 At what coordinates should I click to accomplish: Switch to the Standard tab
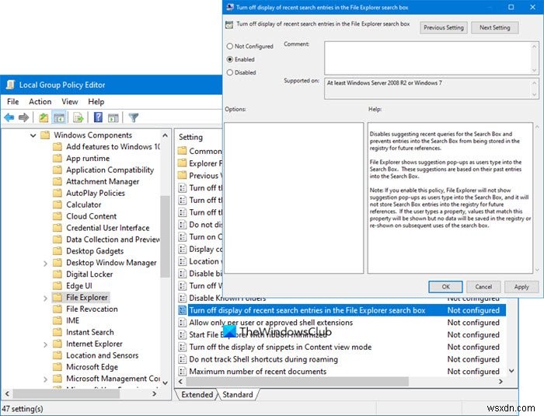tap(238, 395)
